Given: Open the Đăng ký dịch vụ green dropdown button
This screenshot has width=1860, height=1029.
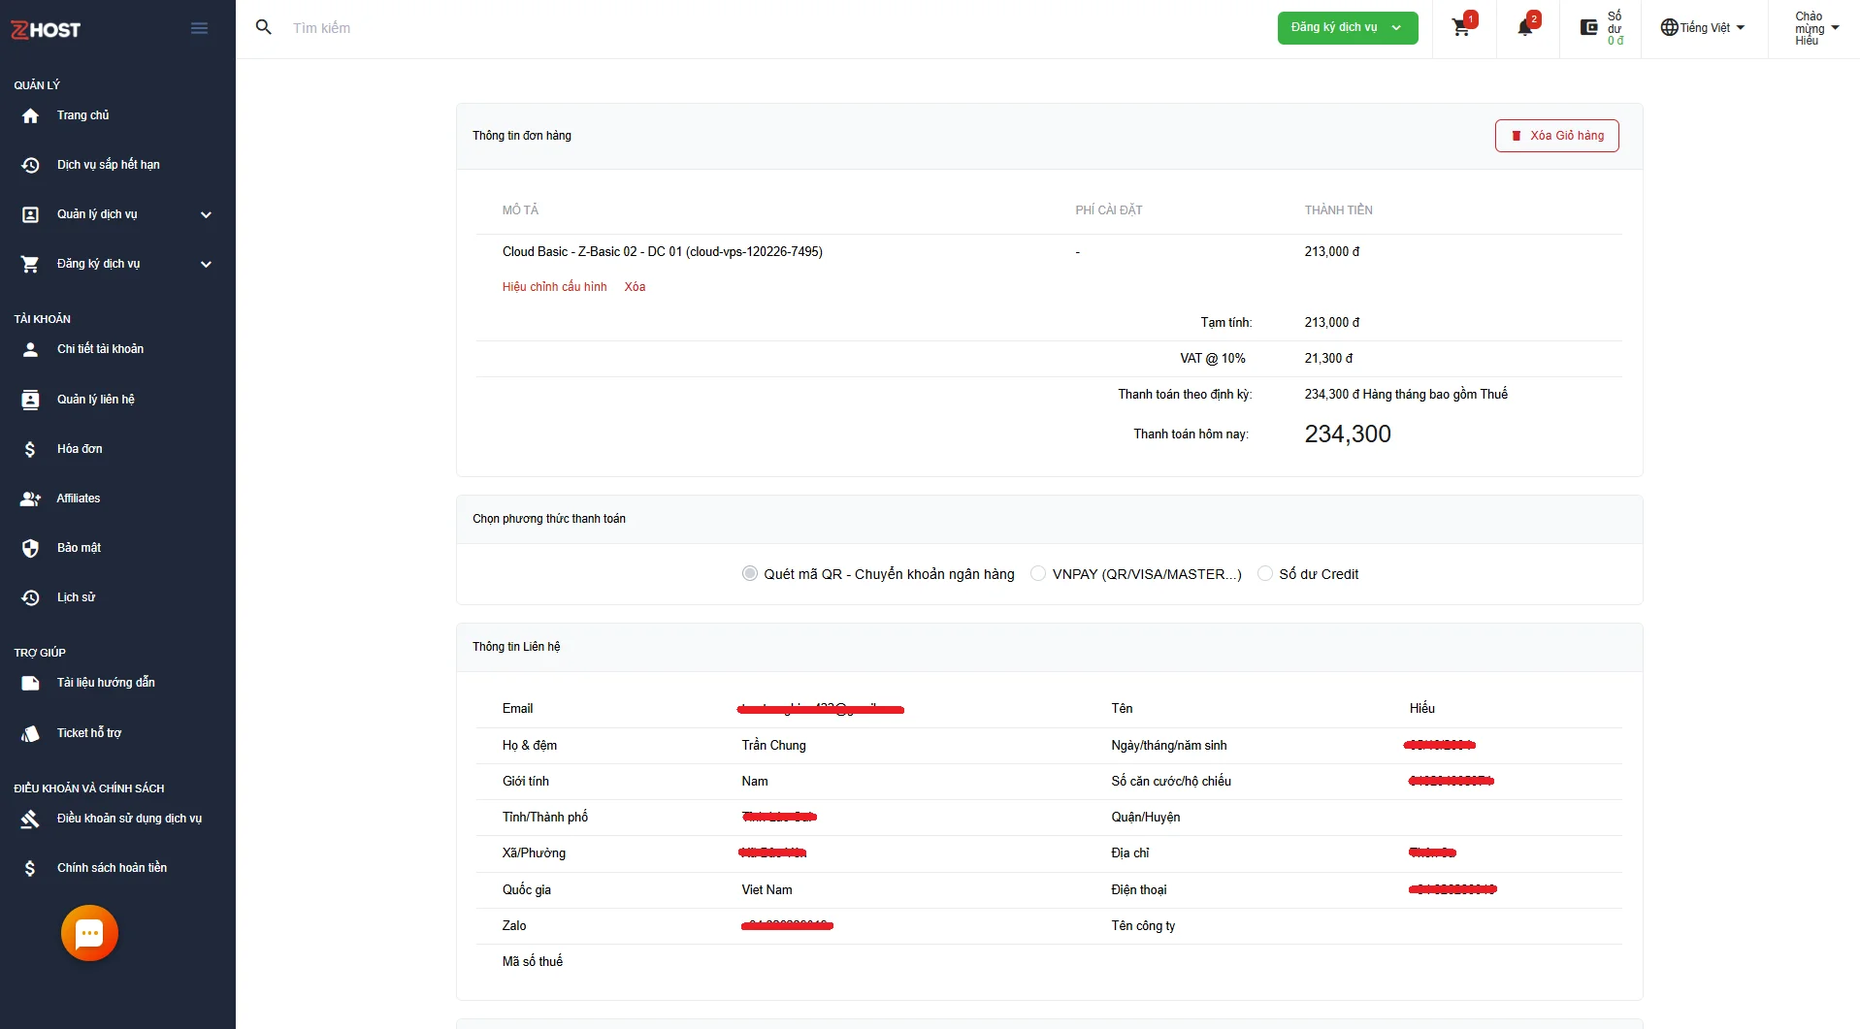Looking at the screenshot, I should [1347, 27].
